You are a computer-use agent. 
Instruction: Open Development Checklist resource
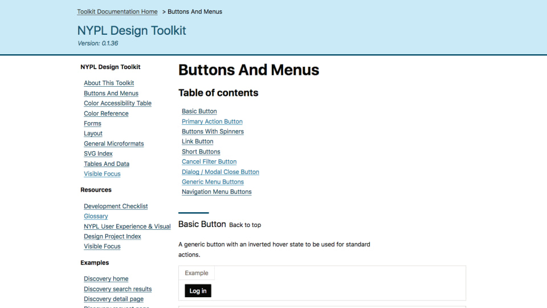pos(116,206)
